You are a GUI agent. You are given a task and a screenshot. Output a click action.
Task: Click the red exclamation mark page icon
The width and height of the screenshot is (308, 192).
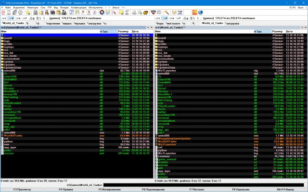[x=94, y=13]
